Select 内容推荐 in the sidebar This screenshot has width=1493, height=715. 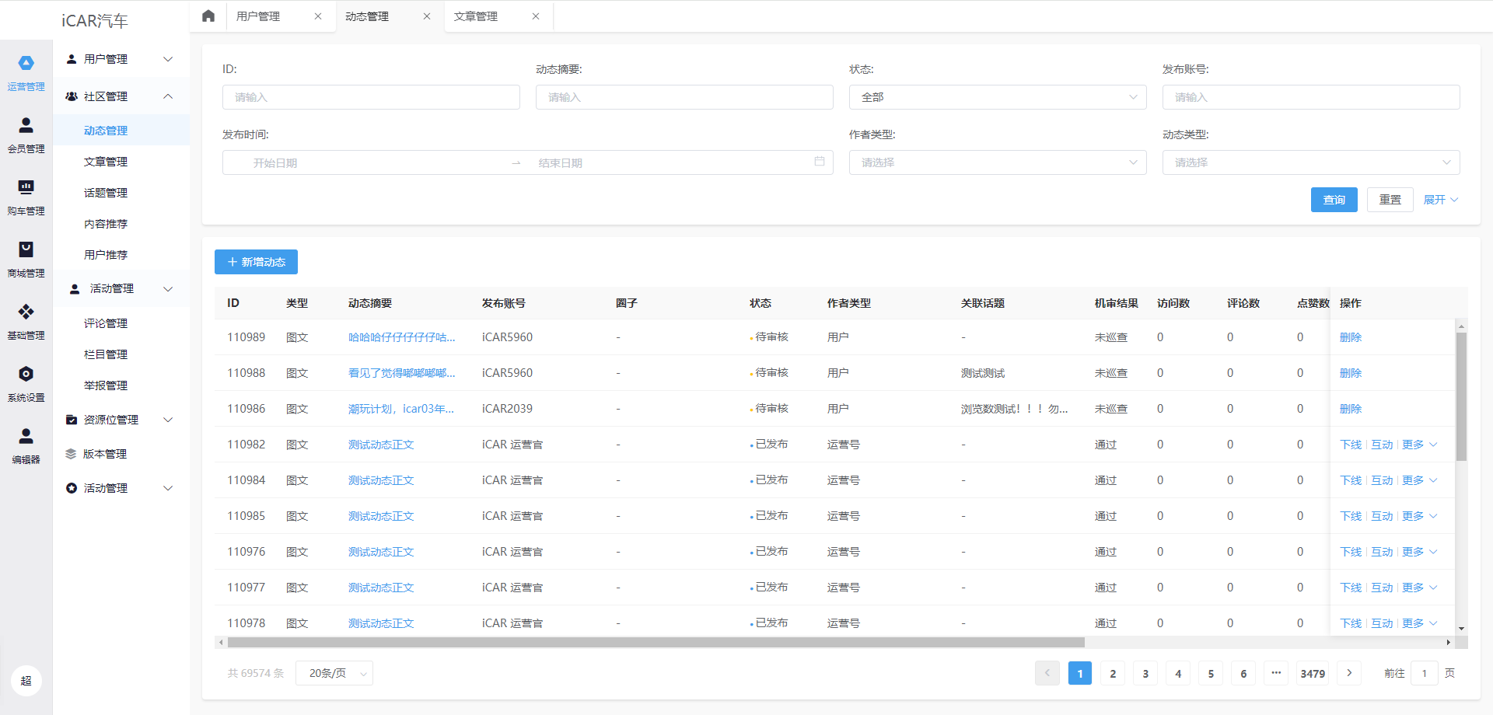106,224
